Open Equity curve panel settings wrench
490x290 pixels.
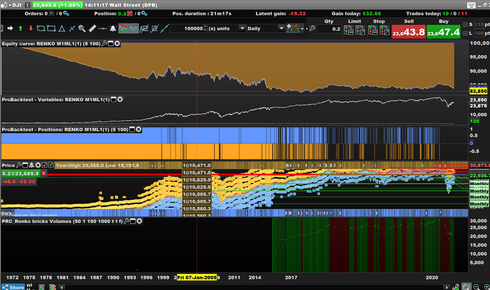point(104,44)
